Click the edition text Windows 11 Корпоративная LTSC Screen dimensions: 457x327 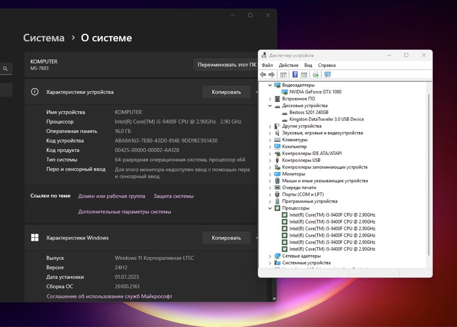pos(154,258)
